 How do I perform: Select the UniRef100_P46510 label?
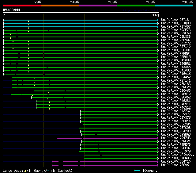[176, 94]
